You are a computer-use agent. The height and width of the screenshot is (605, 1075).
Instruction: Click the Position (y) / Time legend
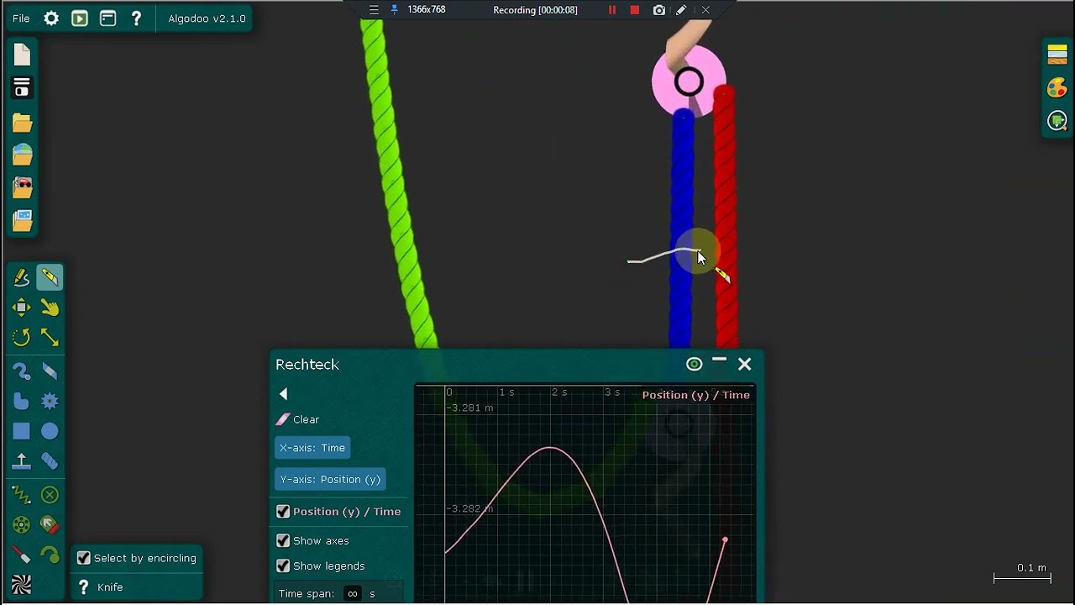(695, 395)
